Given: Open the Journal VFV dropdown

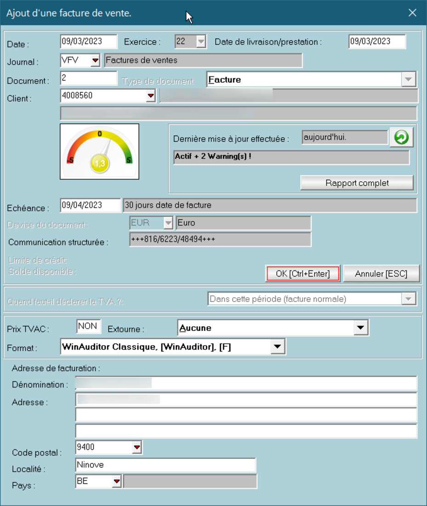Looking at the screenshot, I should click(95, 61).
